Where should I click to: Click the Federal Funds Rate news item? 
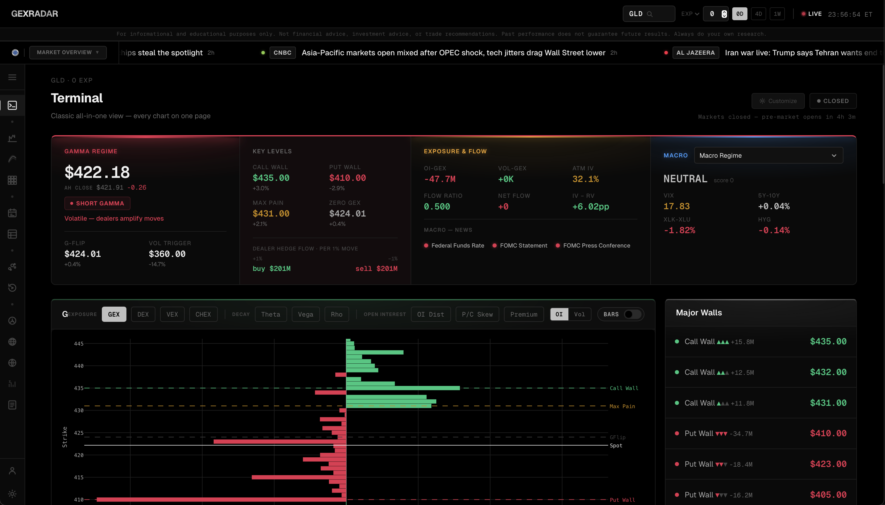click(x=454, y=245)
